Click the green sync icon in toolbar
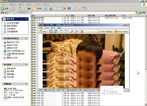 pyautogui.click(x=45, y=8)
